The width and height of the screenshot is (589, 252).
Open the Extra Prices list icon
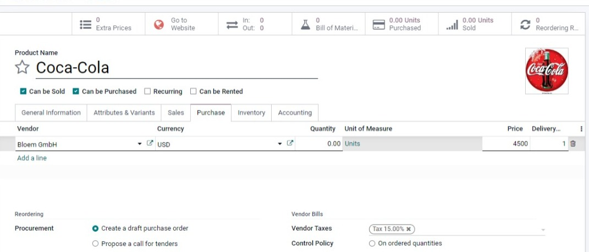click(85, 25)
